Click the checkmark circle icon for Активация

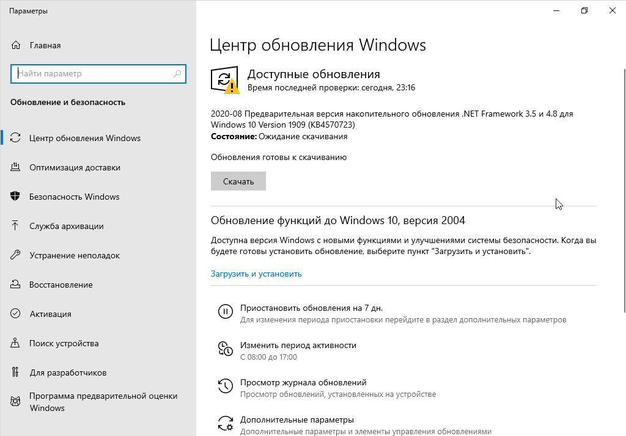tap(16, 314)
